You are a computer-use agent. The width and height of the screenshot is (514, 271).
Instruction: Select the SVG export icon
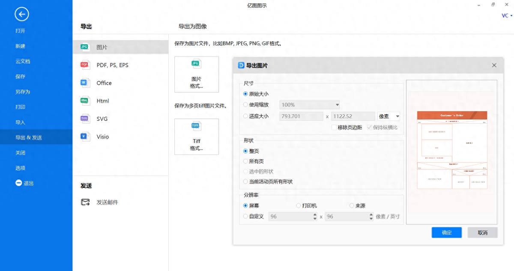click(85, 119)
